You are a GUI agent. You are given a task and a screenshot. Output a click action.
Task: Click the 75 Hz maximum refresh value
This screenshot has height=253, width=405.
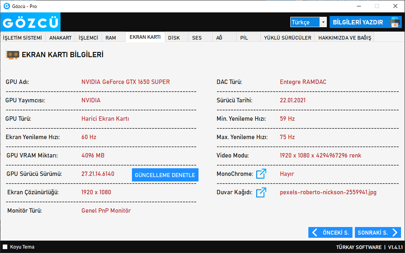[287, 137]
